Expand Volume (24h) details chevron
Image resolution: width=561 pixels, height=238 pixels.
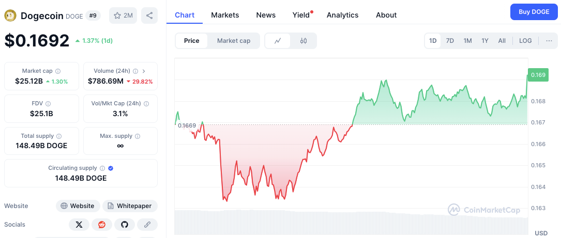point(144,71)
